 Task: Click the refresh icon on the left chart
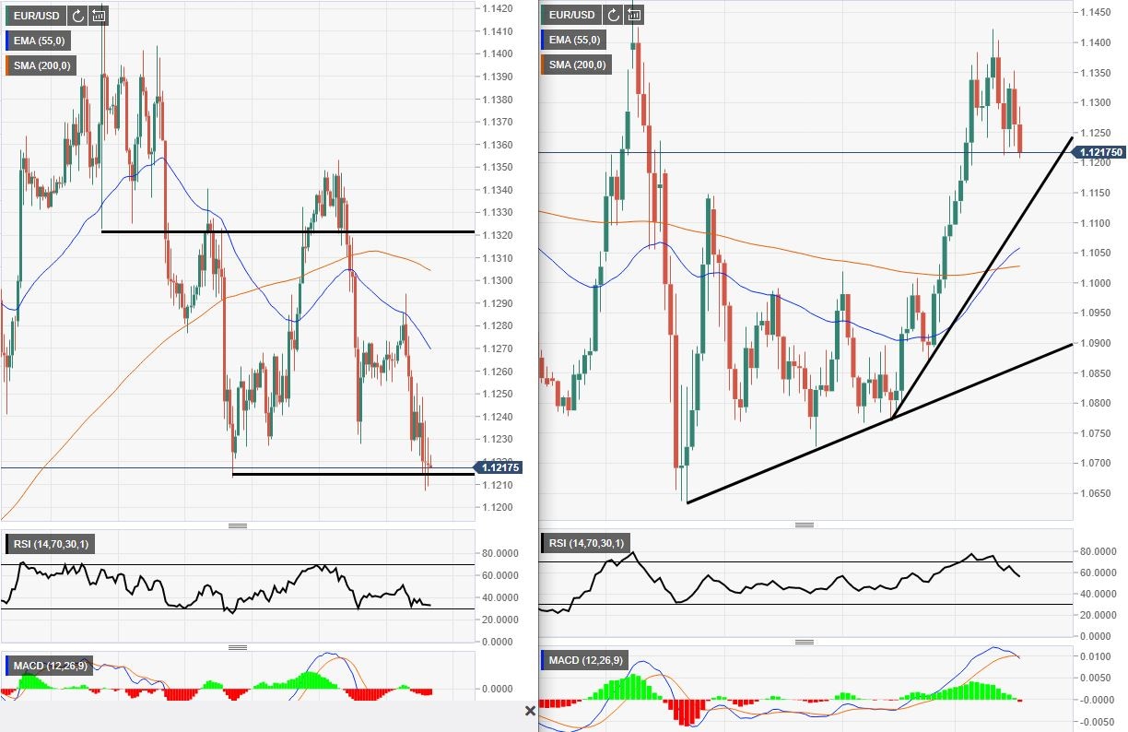pyautogui.click(x=77, y=15)
